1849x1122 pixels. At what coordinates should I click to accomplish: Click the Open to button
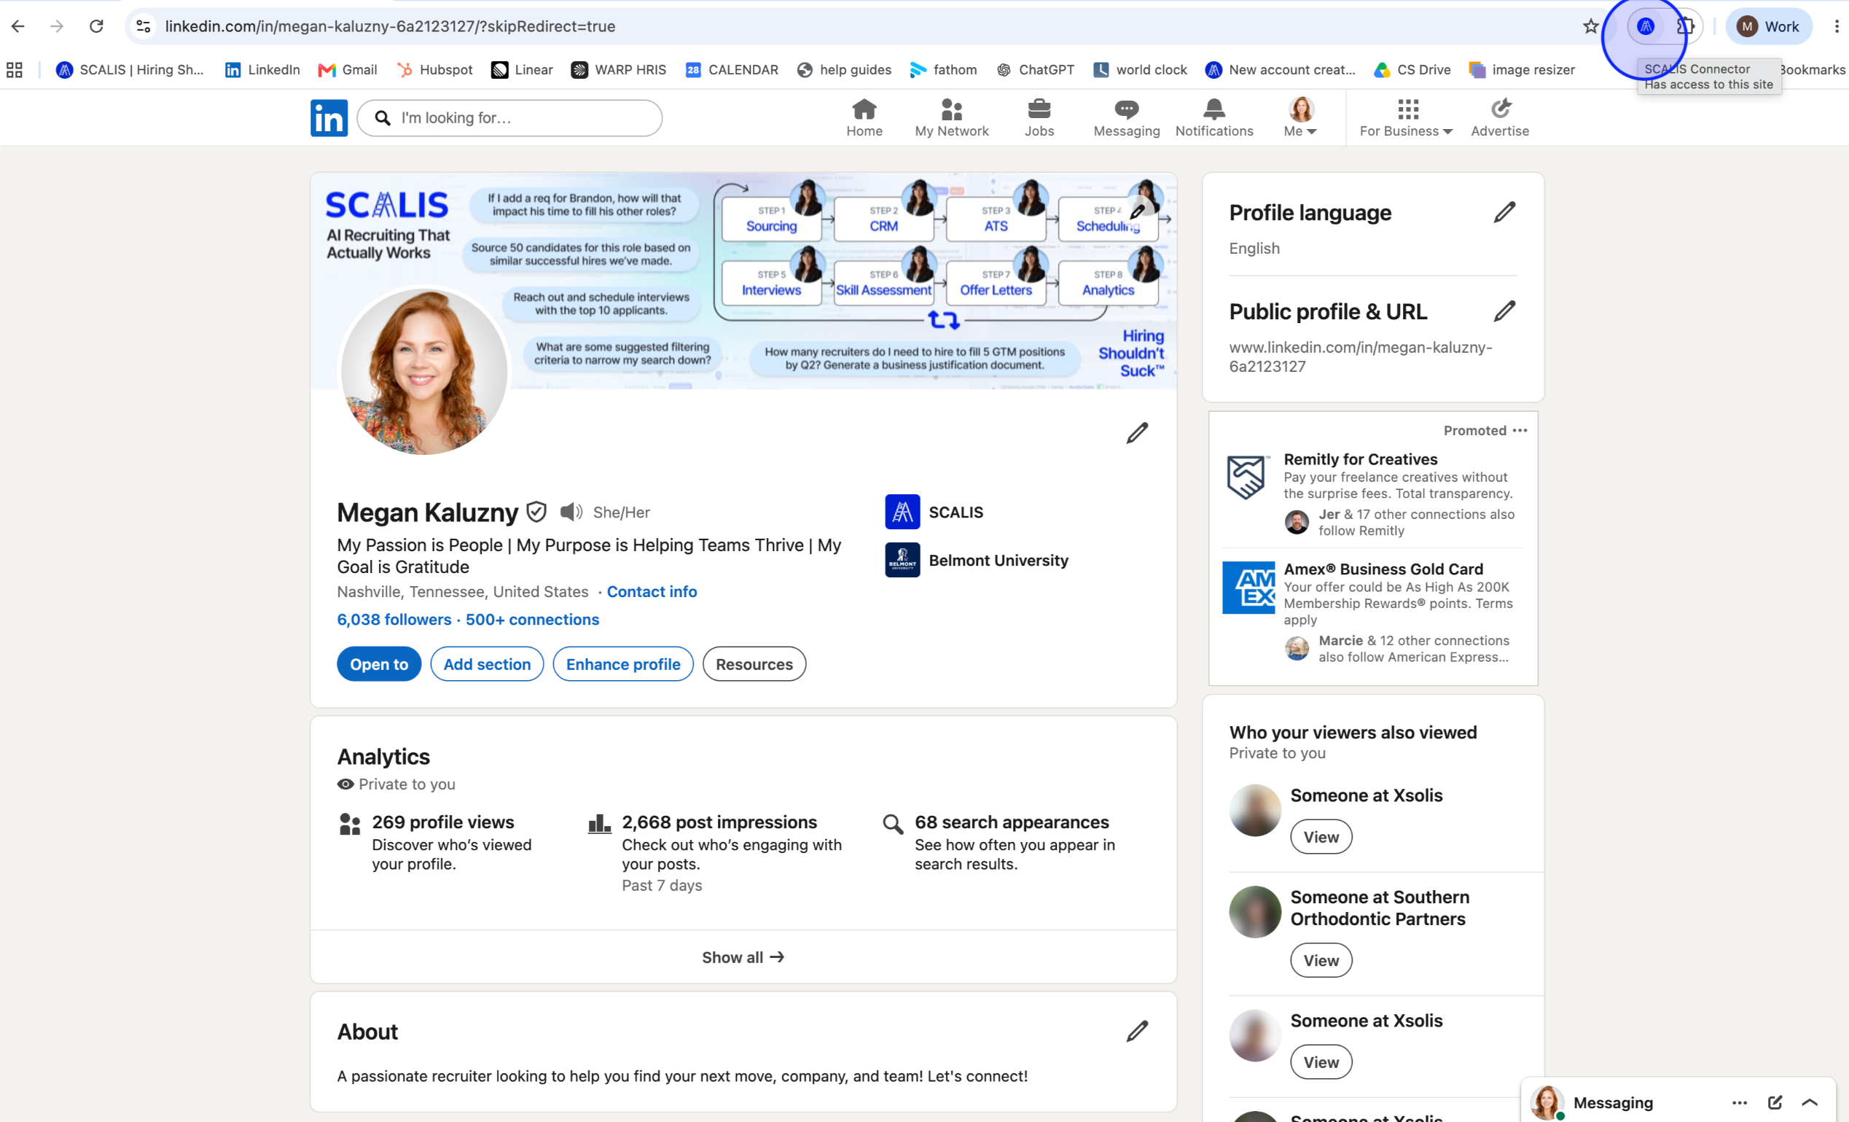pyautogui.click(x=379, y=664)
